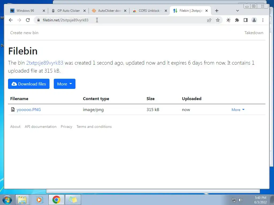Close the CORS Unblock tab
This screenshot has width=274, height=205.
point(166,11)
